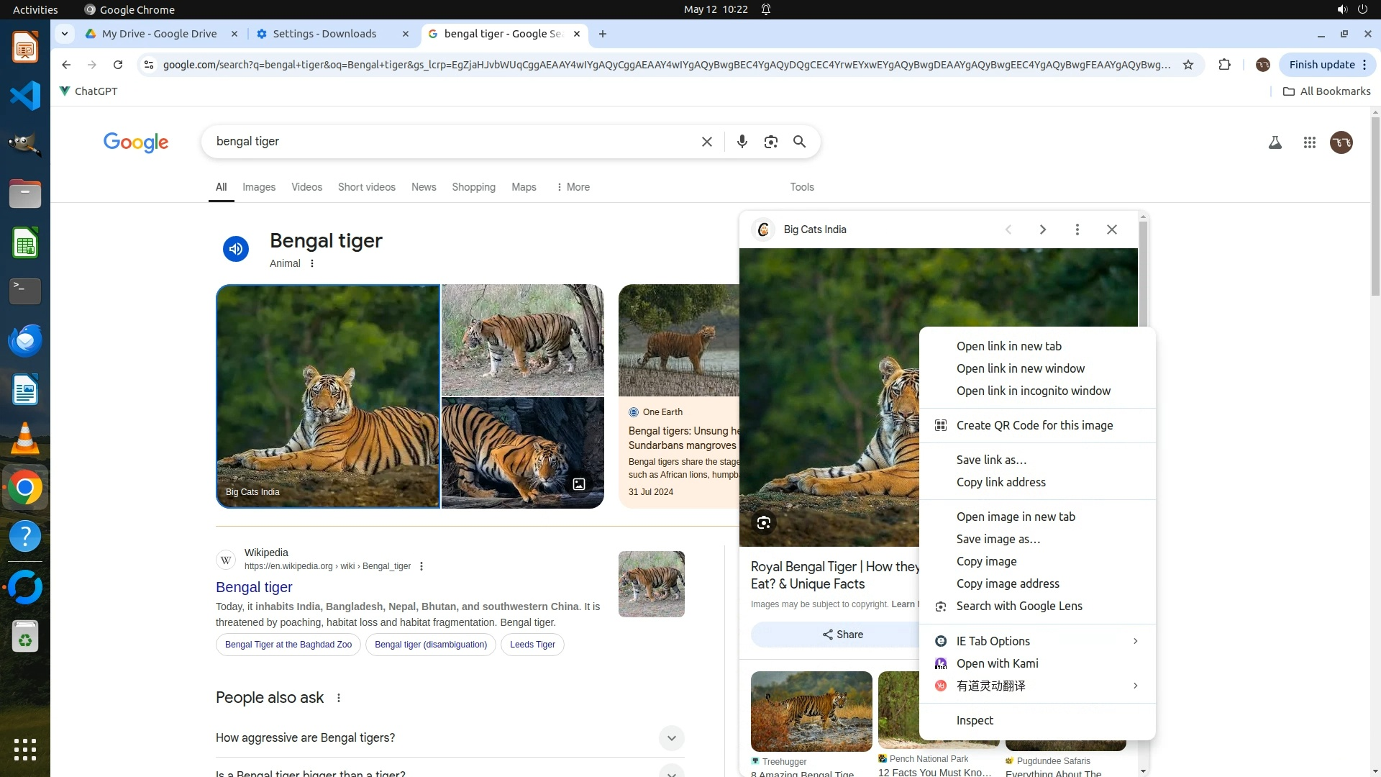Play Bengal tiger pronunciation audio

tap(235, 249)
